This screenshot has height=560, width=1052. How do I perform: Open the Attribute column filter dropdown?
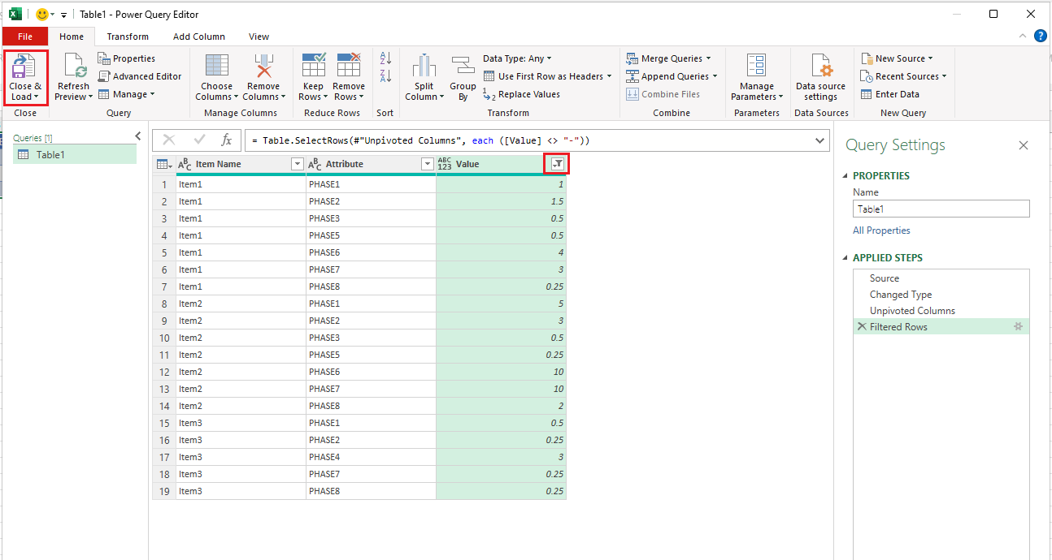pos(428,164)
